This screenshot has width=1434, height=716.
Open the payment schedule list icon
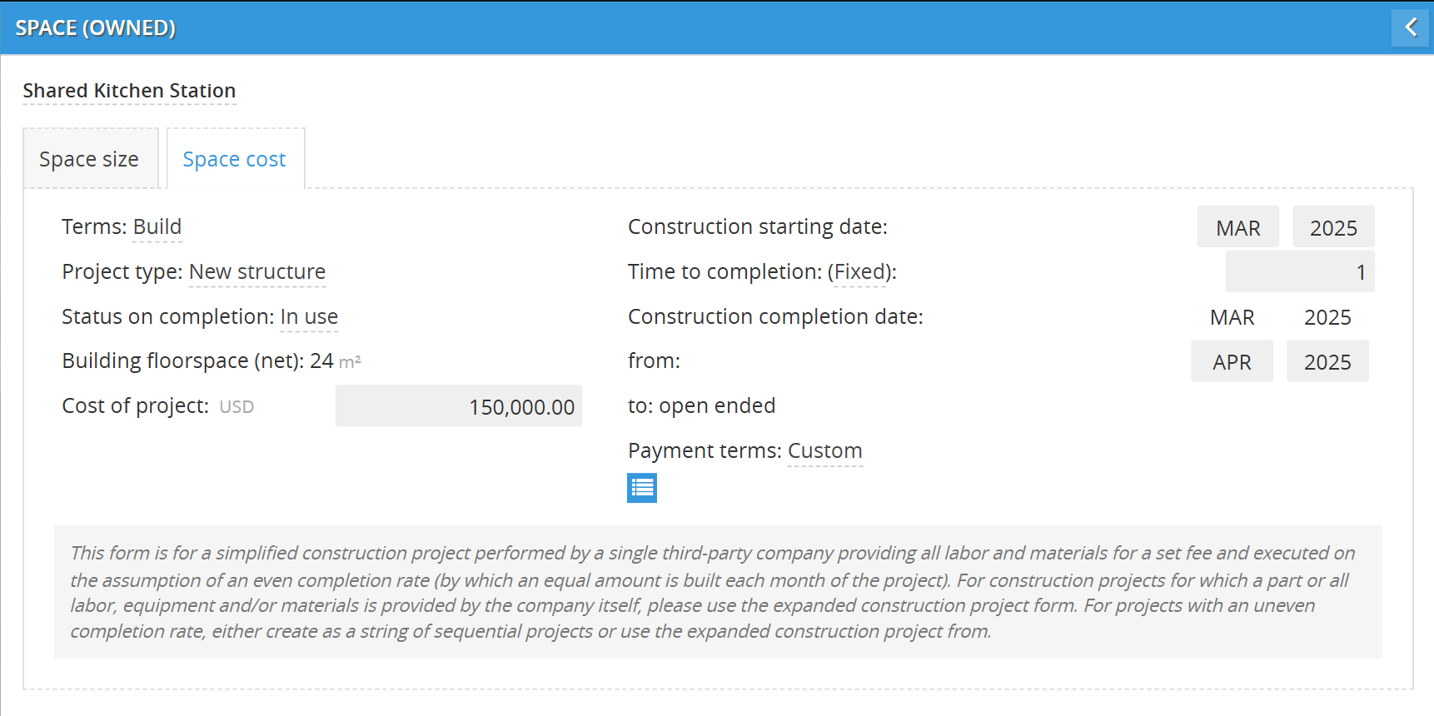pyautogui.click(x=642, y=488)
